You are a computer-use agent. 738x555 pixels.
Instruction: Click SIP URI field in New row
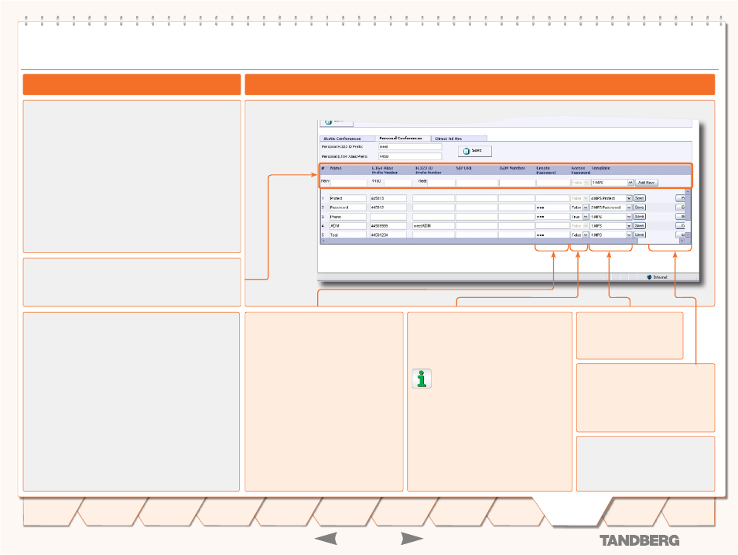pos(477,183)
